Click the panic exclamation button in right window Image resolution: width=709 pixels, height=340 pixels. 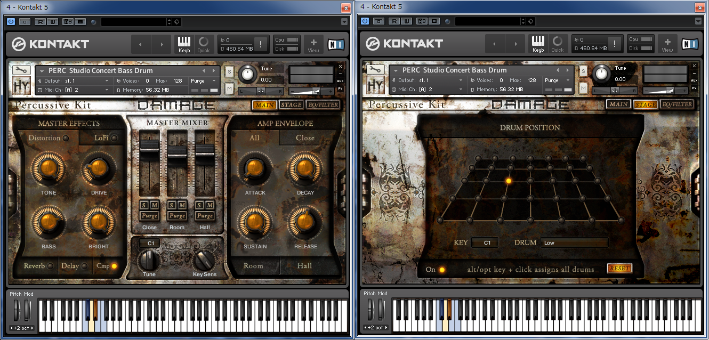click(615, 44)
